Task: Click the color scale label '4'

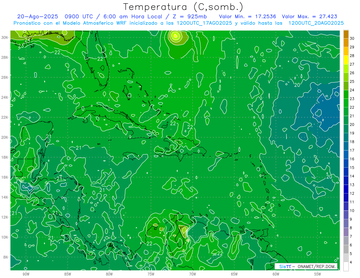Action: (x=351, y=262)
